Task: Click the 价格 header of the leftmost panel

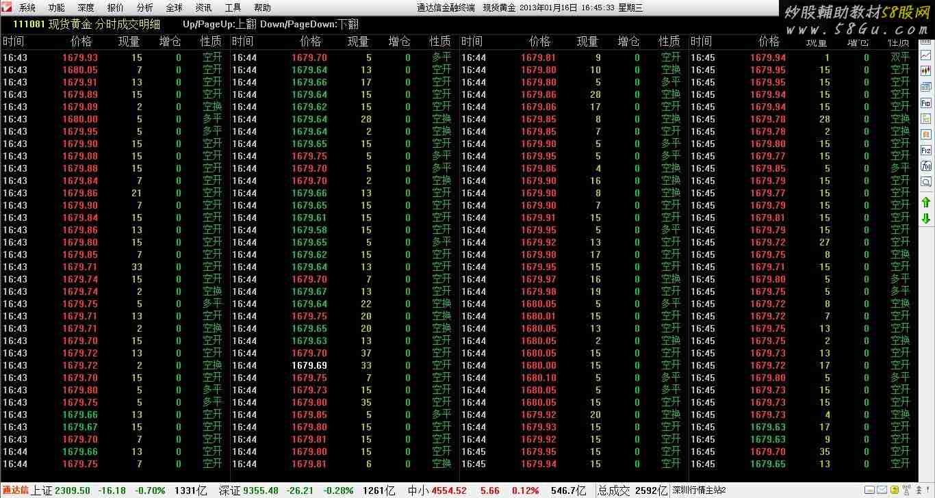Action: [x=81, y=41]
